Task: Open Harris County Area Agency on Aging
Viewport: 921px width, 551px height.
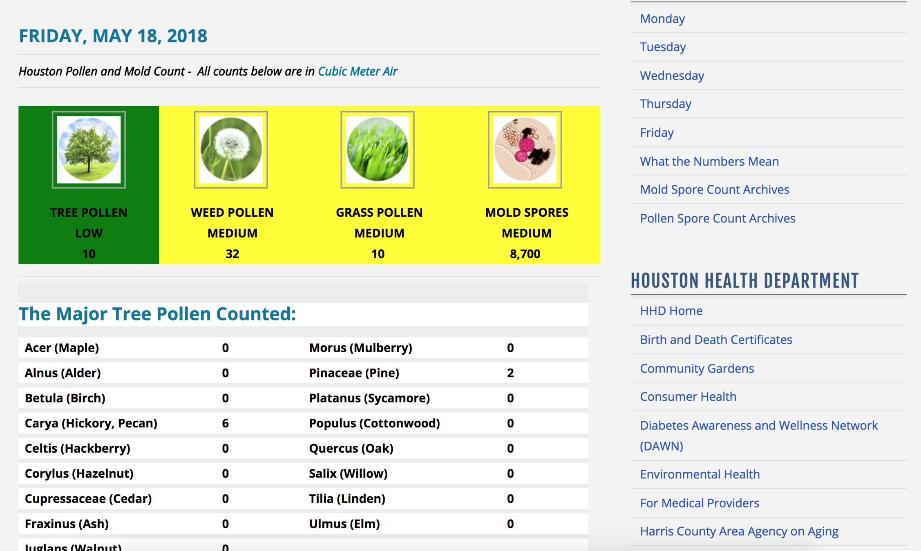Action: (x=739, y=531)
